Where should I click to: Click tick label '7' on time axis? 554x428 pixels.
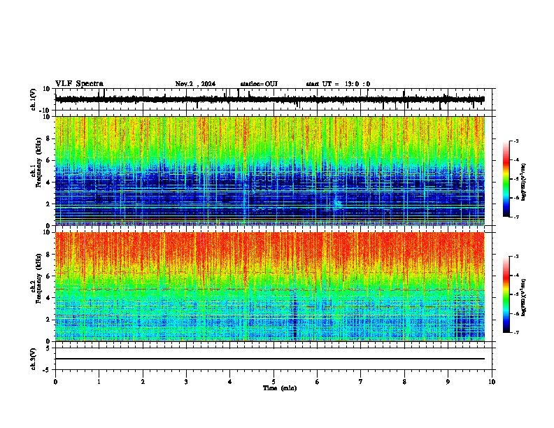pyautogui.click(x=361, y=382)
